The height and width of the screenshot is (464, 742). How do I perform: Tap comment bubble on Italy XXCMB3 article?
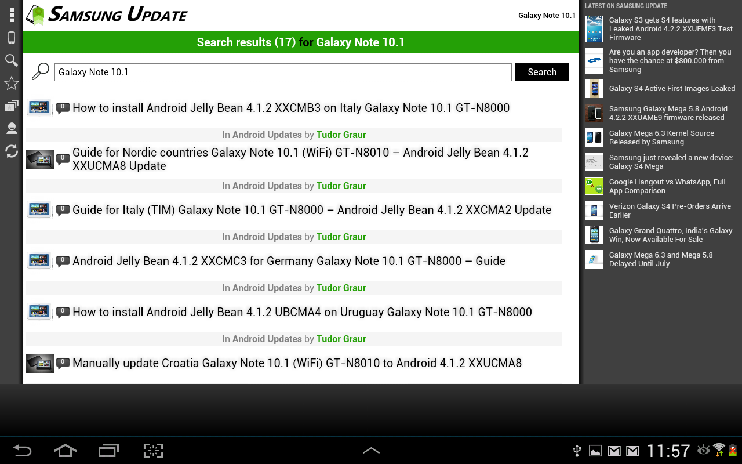click(63, 108)
